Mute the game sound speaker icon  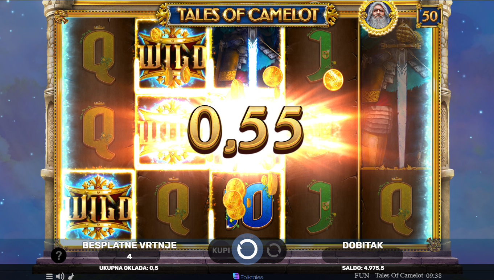(60, 276)
